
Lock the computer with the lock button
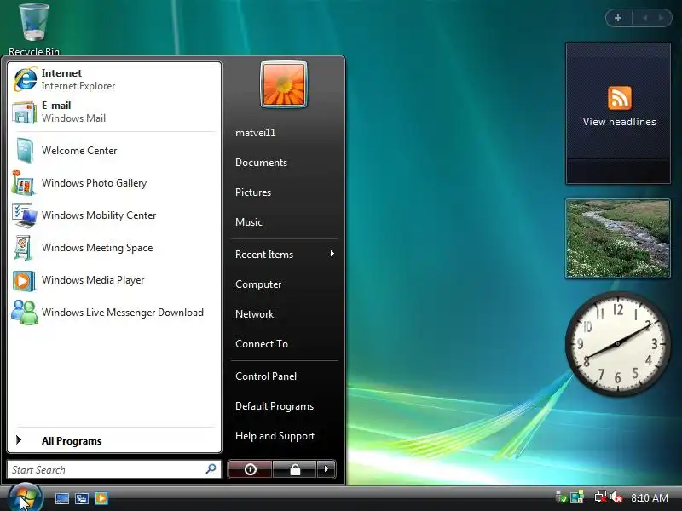coord(294,469)
